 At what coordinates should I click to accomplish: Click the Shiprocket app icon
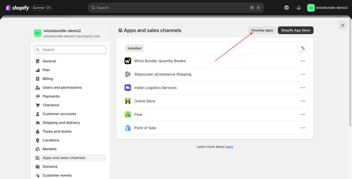pos(128,74)
